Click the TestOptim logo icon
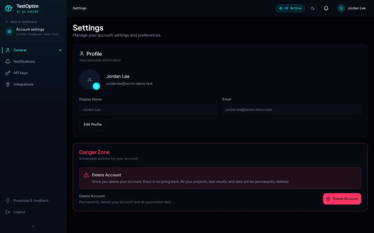Viewport: 374px width, 233px height. click(x=9, y=8)
